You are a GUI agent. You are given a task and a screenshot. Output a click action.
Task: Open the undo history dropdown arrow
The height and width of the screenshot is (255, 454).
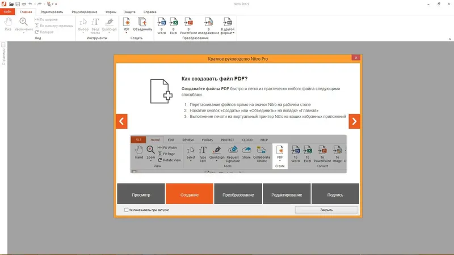click(x=35, y=4)
